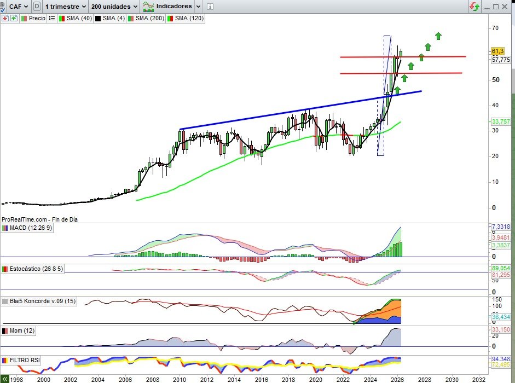Maximize the chart window
515x383 pixels.
[496, 7]
